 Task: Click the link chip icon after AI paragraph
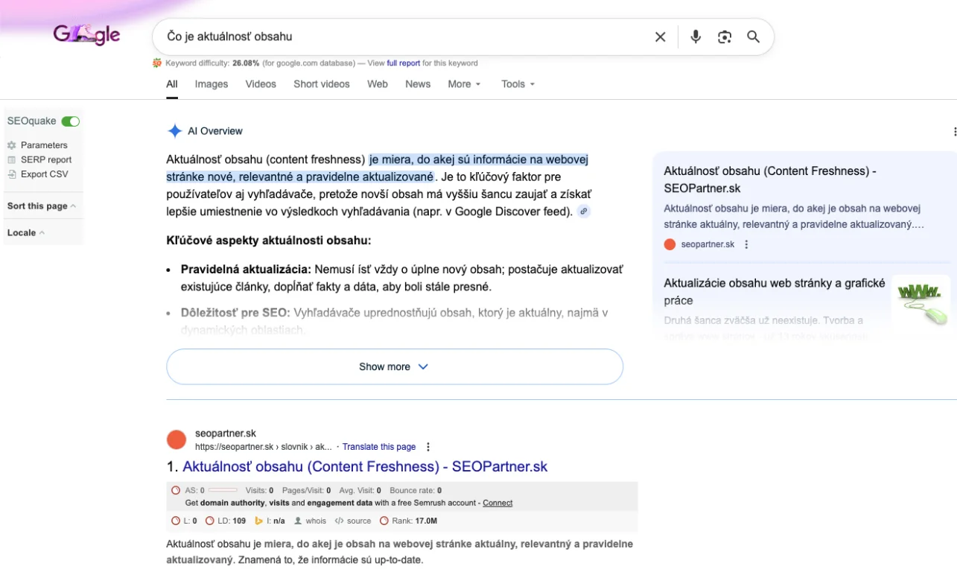pyautogui.click(x=584, y=212)
